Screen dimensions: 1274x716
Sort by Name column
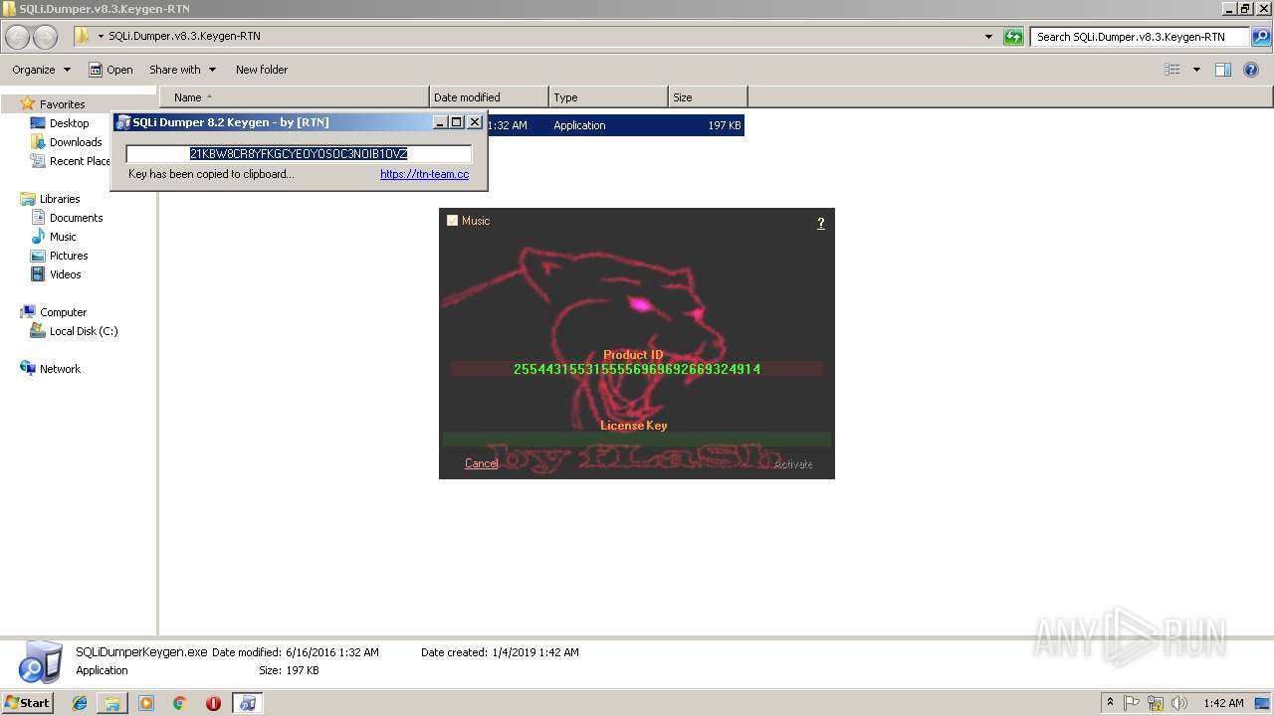295,97
